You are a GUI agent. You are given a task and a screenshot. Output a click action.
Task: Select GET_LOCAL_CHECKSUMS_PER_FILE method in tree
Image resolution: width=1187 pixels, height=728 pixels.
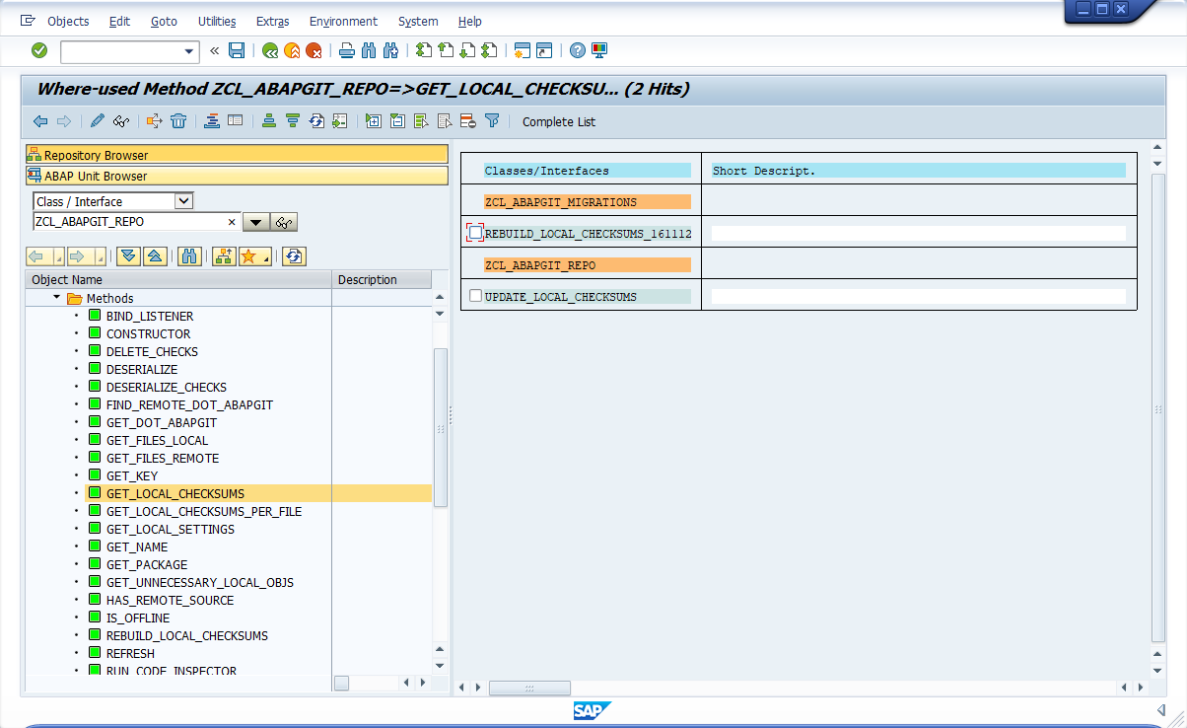click(204, 511)
